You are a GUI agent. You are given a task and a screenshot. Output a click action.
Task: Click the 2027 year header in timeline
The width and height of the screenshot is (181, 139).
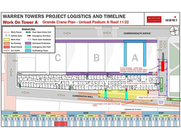tap(123, 113)
